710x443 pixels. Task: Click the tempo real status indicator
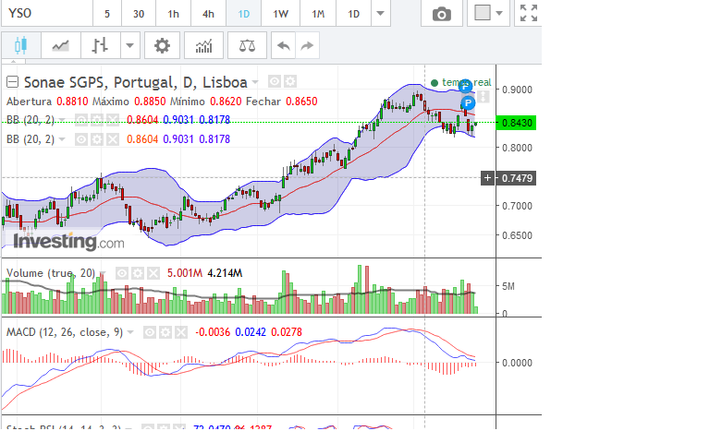pyautogui.click(x=461, y=82)
